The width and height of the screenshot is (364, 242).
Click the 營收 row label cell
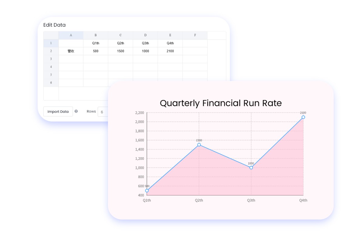point(71,51)
